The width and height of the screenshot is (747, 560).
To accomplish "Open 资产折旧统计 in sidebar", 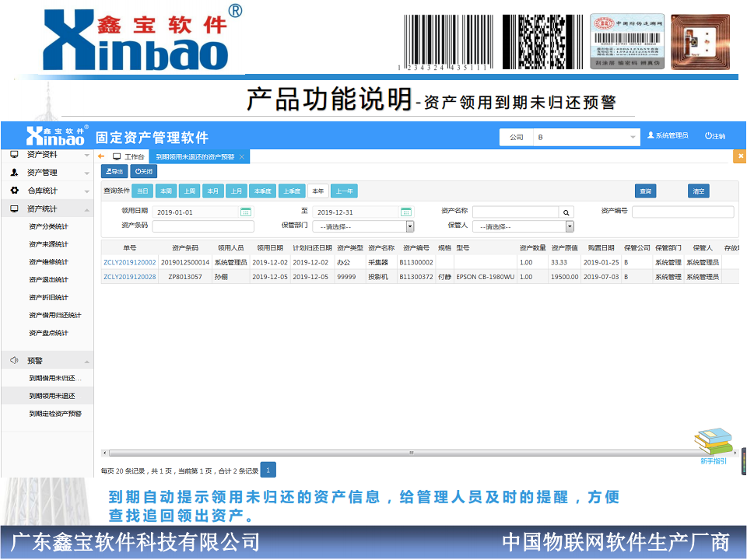I will 48,297.
